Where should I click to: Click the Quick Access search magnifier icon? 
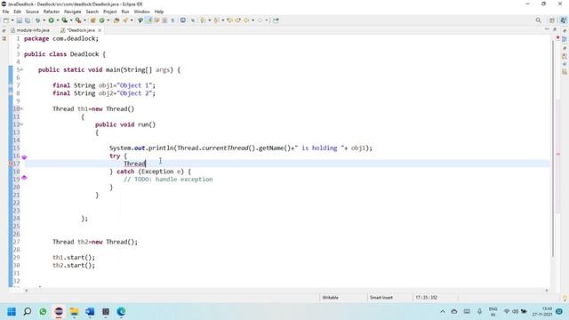pos(539,20)
